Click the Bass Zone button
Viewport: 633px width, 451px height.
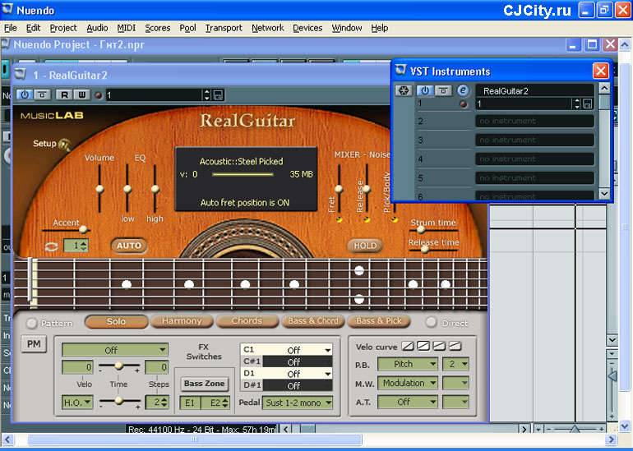tap(204, 384)
